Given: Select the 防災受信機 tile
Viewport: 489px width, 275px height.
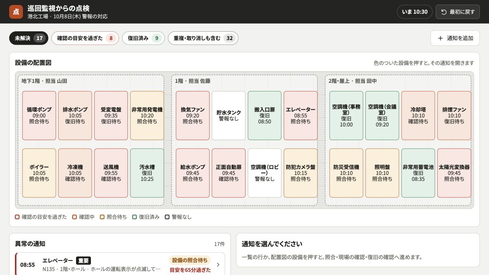Looking at the screenshot, I should coord(347,173).
